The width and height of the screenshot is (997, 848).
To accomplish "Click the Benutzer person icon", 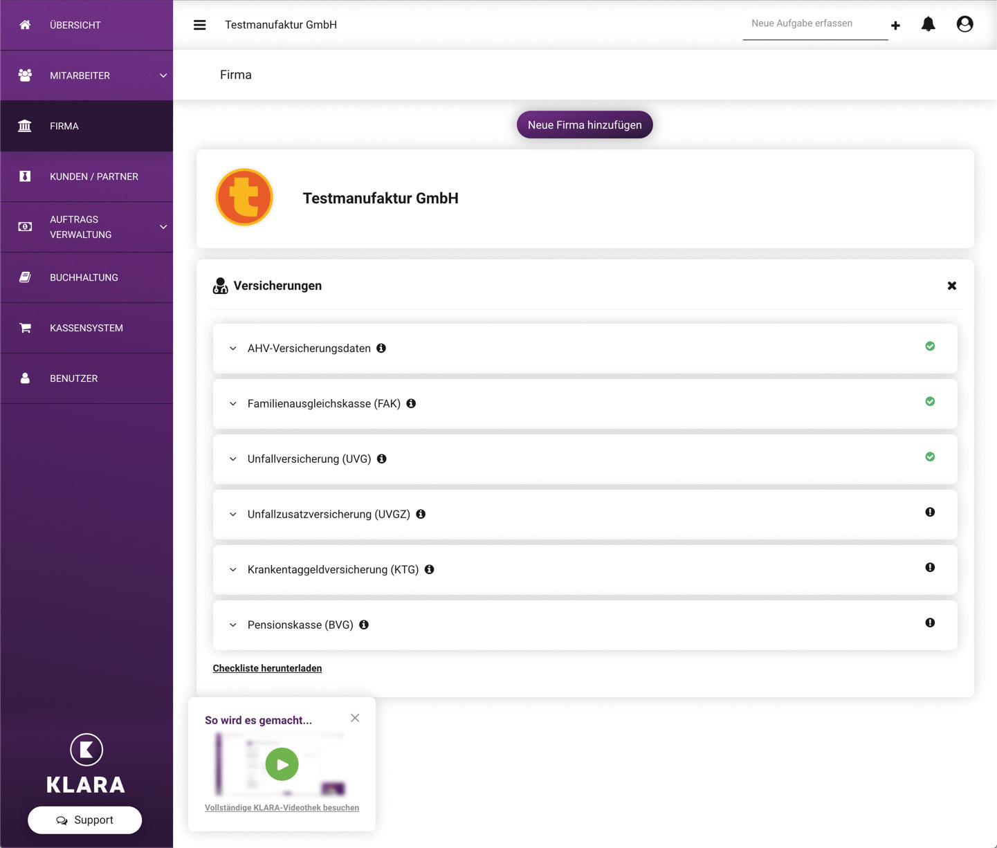I will (x=25, y=378).
